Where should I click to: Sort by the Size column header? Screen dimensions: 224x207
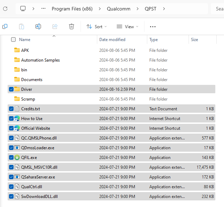(194, 40)
